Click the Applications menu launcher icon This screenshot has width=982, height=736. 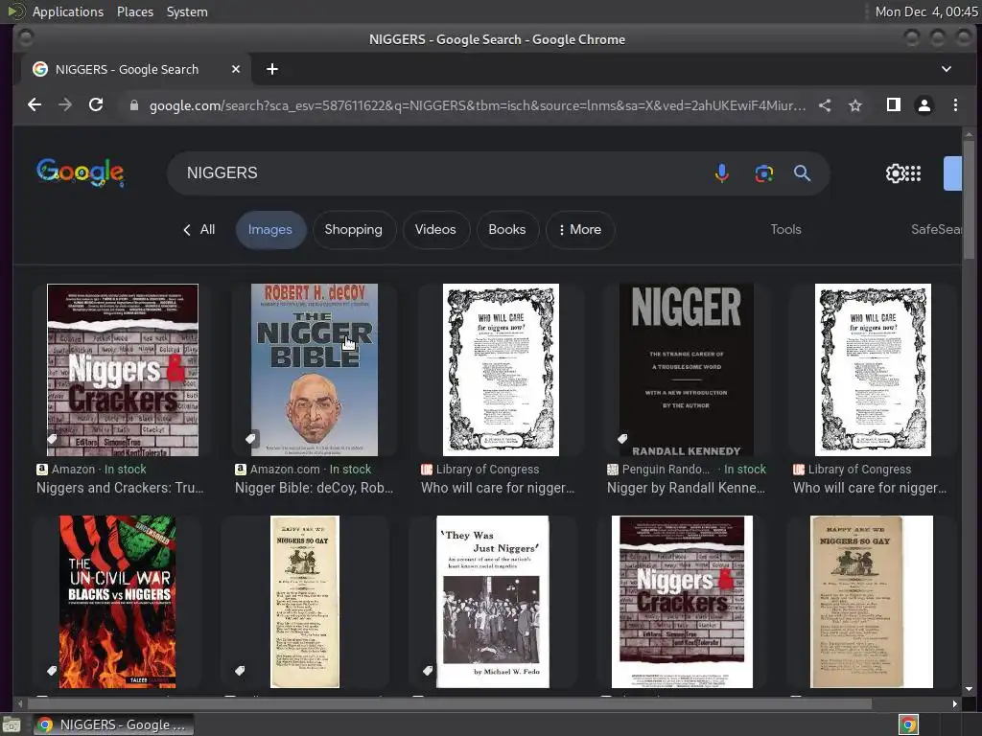pos(15,11)
